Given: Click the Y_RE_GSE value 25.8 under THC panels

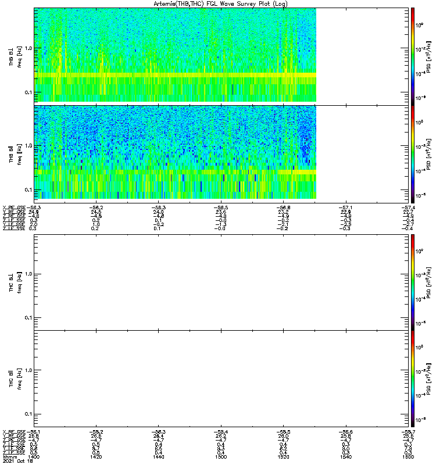Looking at the screenshot, I should pyautogui.click(x=346, y=437).
